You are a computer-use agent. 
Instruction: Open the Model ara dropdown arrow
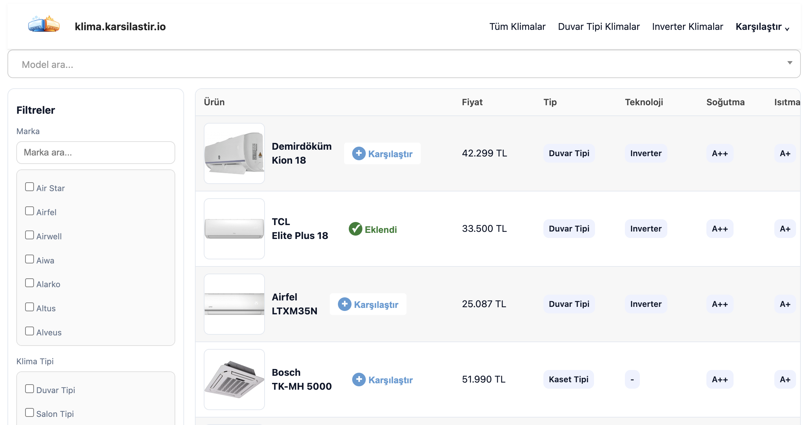click(x=790, y=63)
